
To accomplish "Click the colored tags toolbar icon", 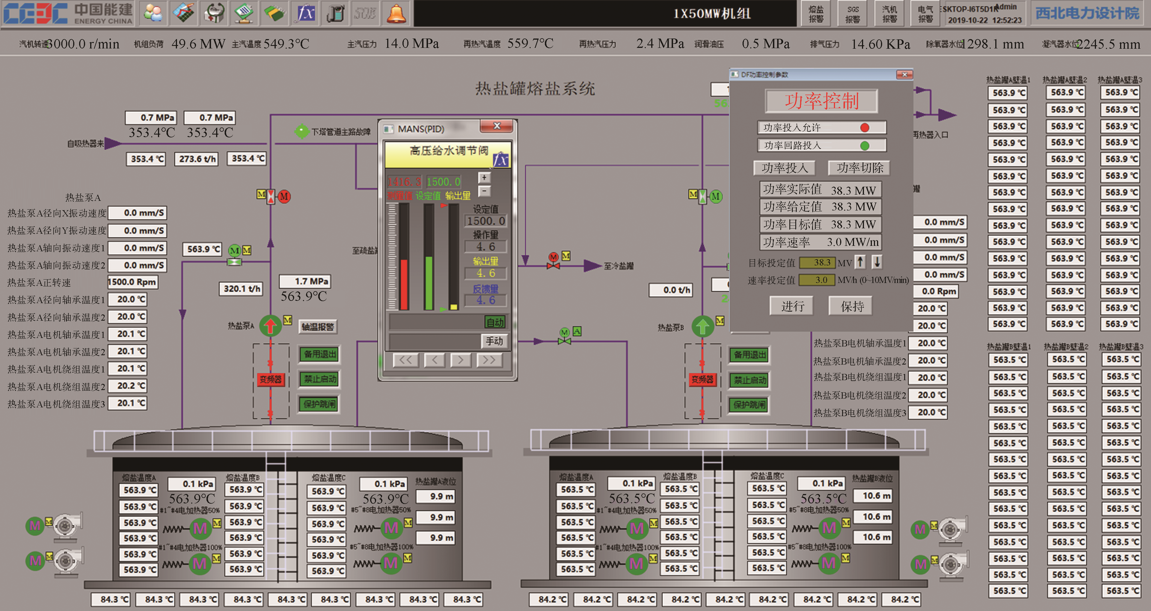I will pyautogui.click(x=275, y=13).
